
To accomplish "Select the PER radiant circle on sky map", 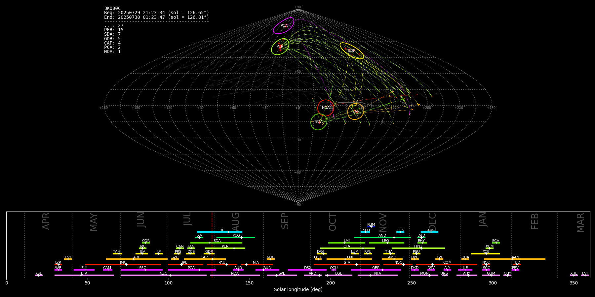I will (280, 47).
